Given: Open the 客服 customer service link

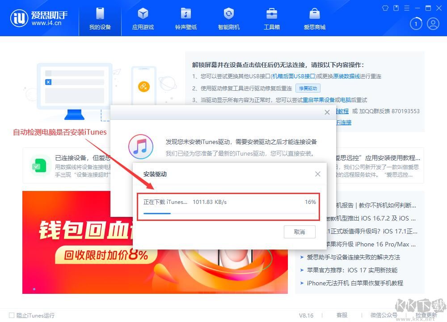Looking at the screenshot, I should tap(342, 315).
